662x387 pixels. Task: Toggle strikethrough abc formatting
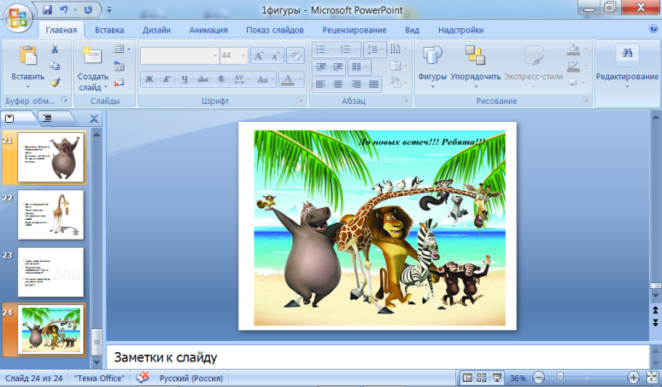pos(202,78)
